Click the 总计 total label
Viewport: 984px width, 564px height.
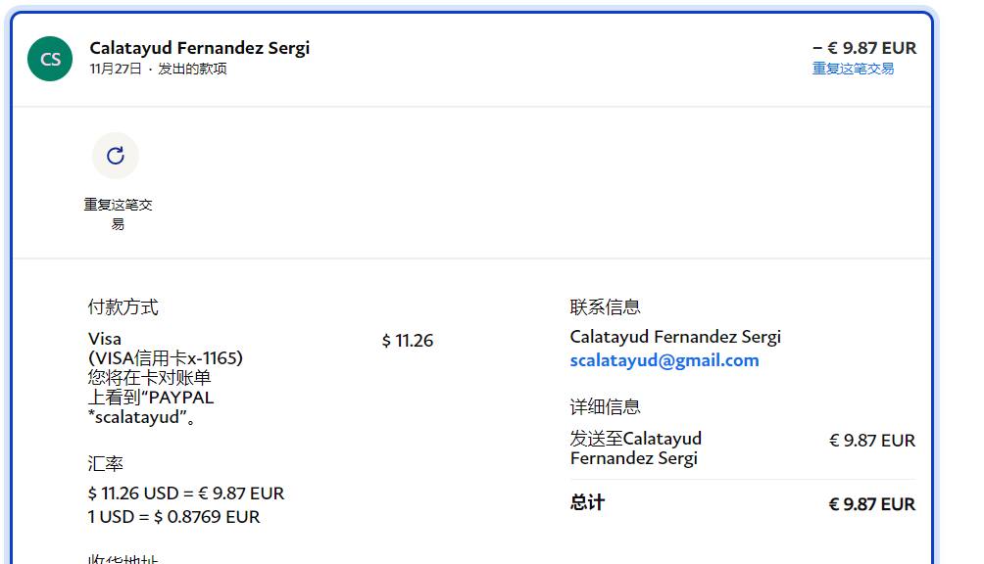coord(587,503)
